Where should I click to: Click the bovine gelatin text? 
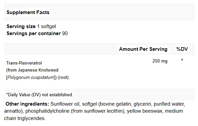[x=115, y=104]
